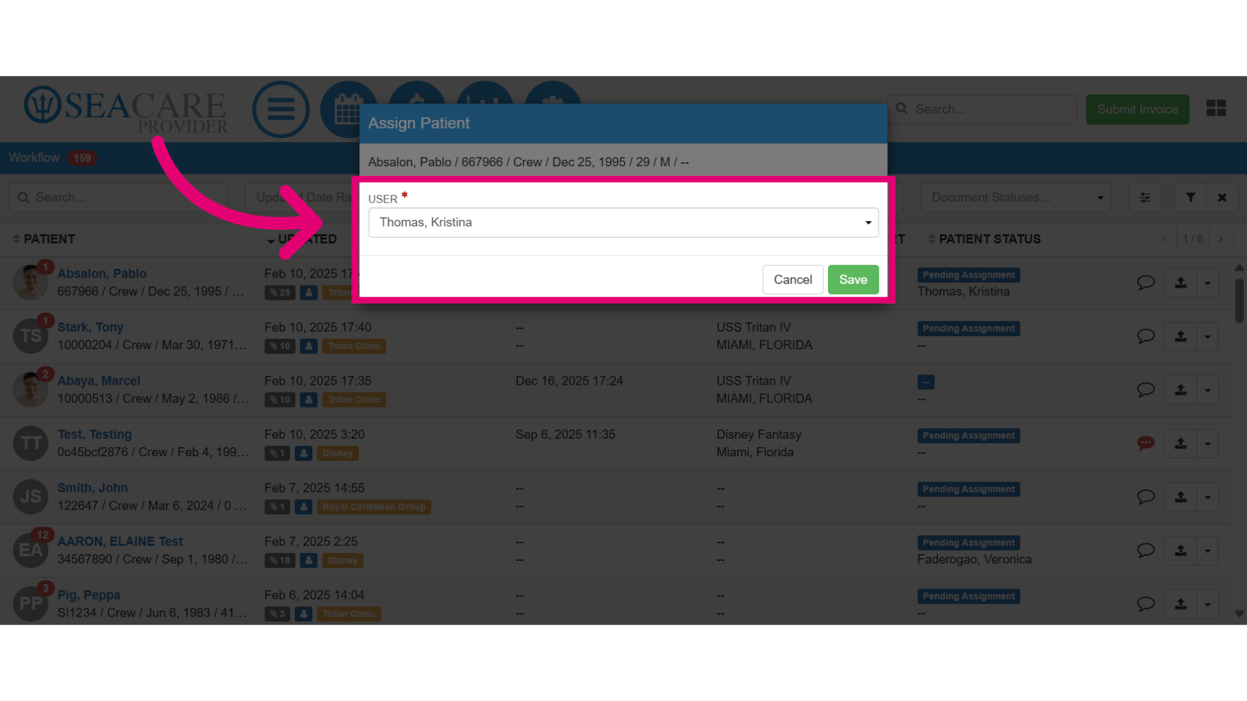Upload document for Smith, John
1247x701 pixels.
(x=1180, y=497)
